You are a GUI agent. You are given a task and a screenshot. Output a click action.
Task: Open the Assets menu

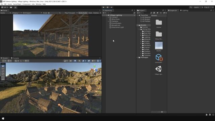point(10,4)
